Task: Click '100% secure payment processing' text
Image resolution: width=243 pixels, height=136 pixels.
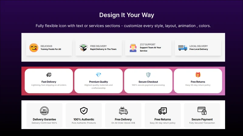Action: (x=148, y=85)
